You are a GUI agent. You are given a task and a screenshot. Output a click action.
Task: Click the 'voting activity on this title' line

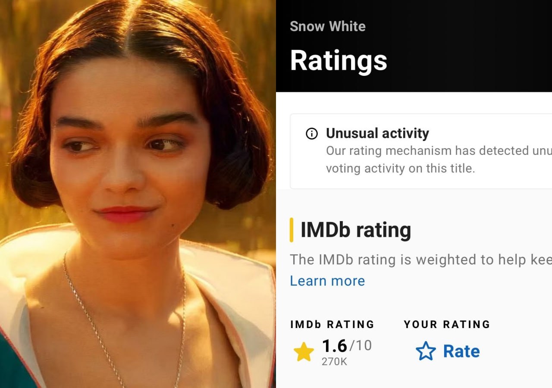(400, 168)
